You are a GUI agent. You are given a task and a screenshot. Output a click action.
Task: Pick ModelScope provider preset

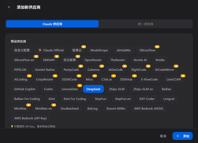[99, 50]
